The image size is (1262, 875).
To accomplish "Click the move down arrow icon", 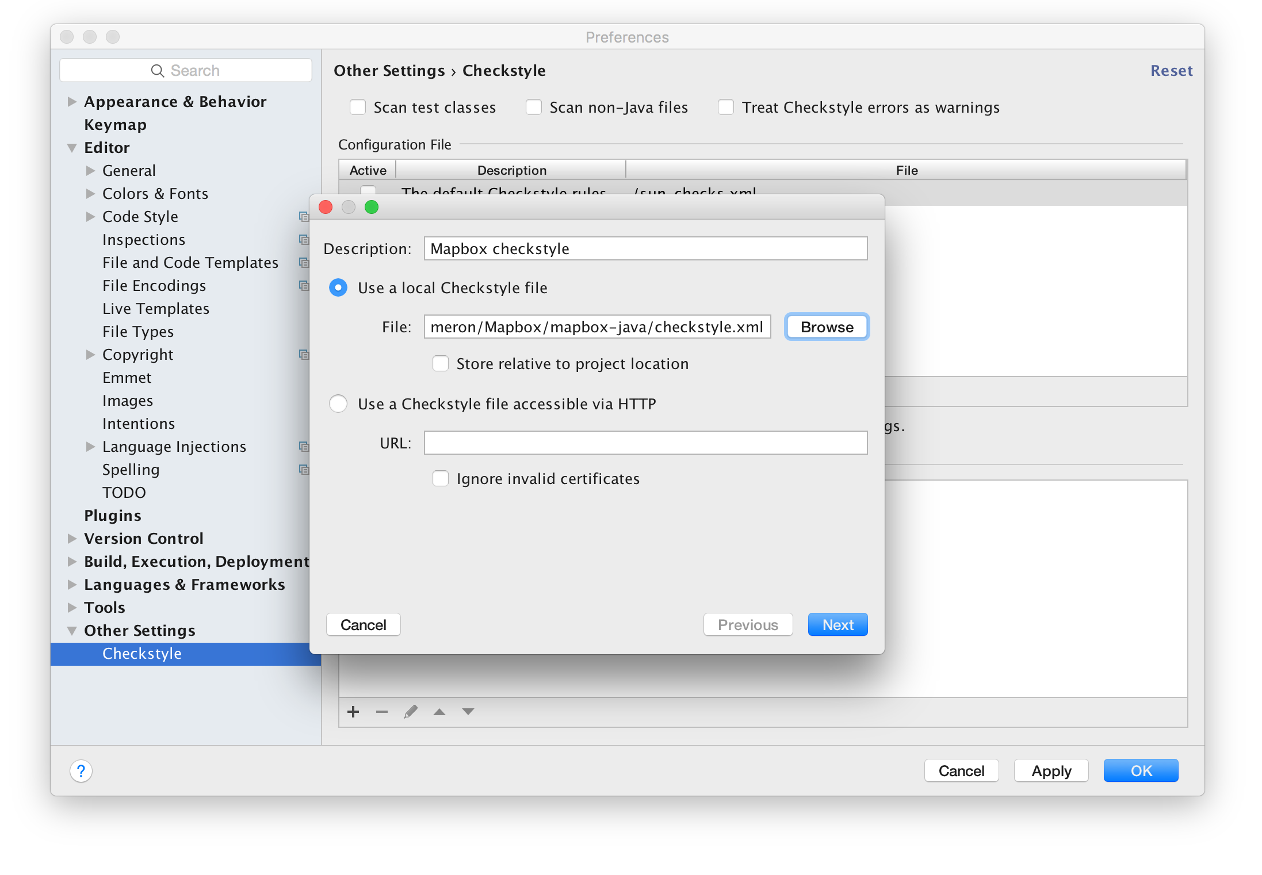I will coord(468,712).
